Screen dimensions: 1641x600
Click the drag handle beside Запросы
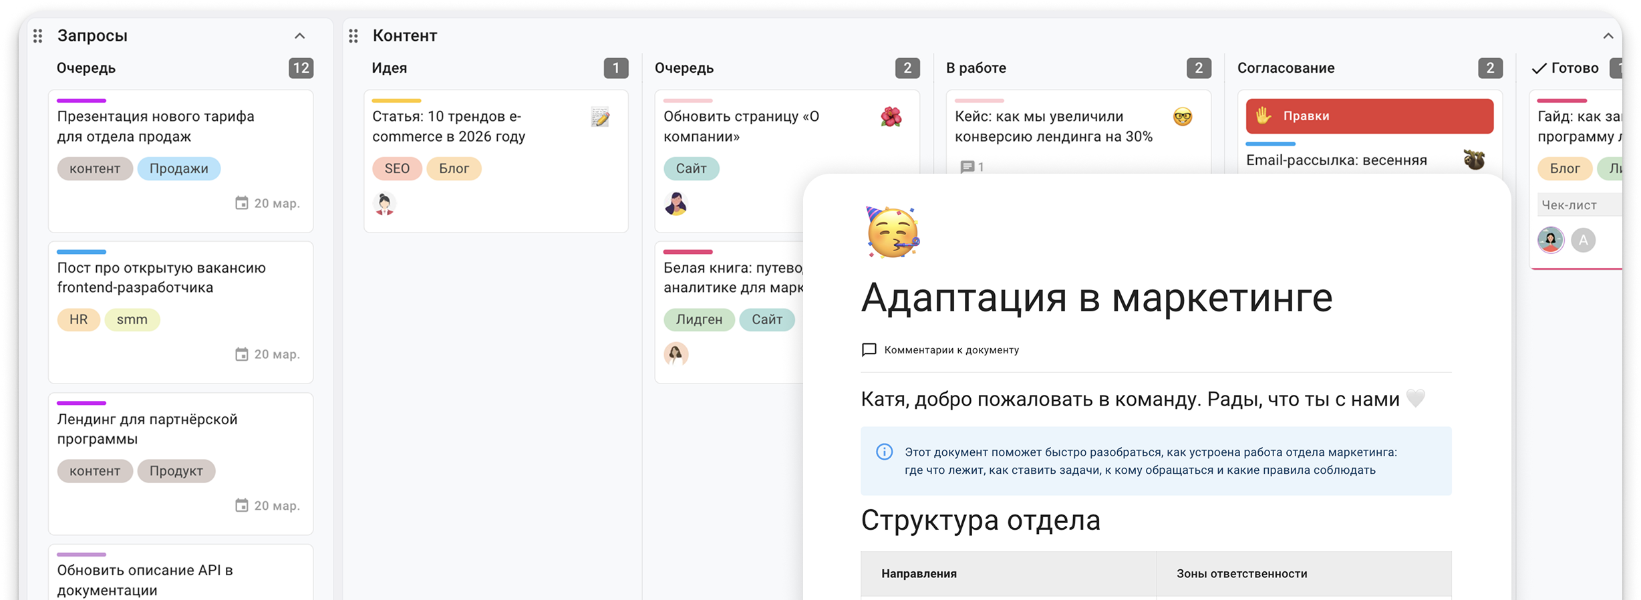coord(38,36)
